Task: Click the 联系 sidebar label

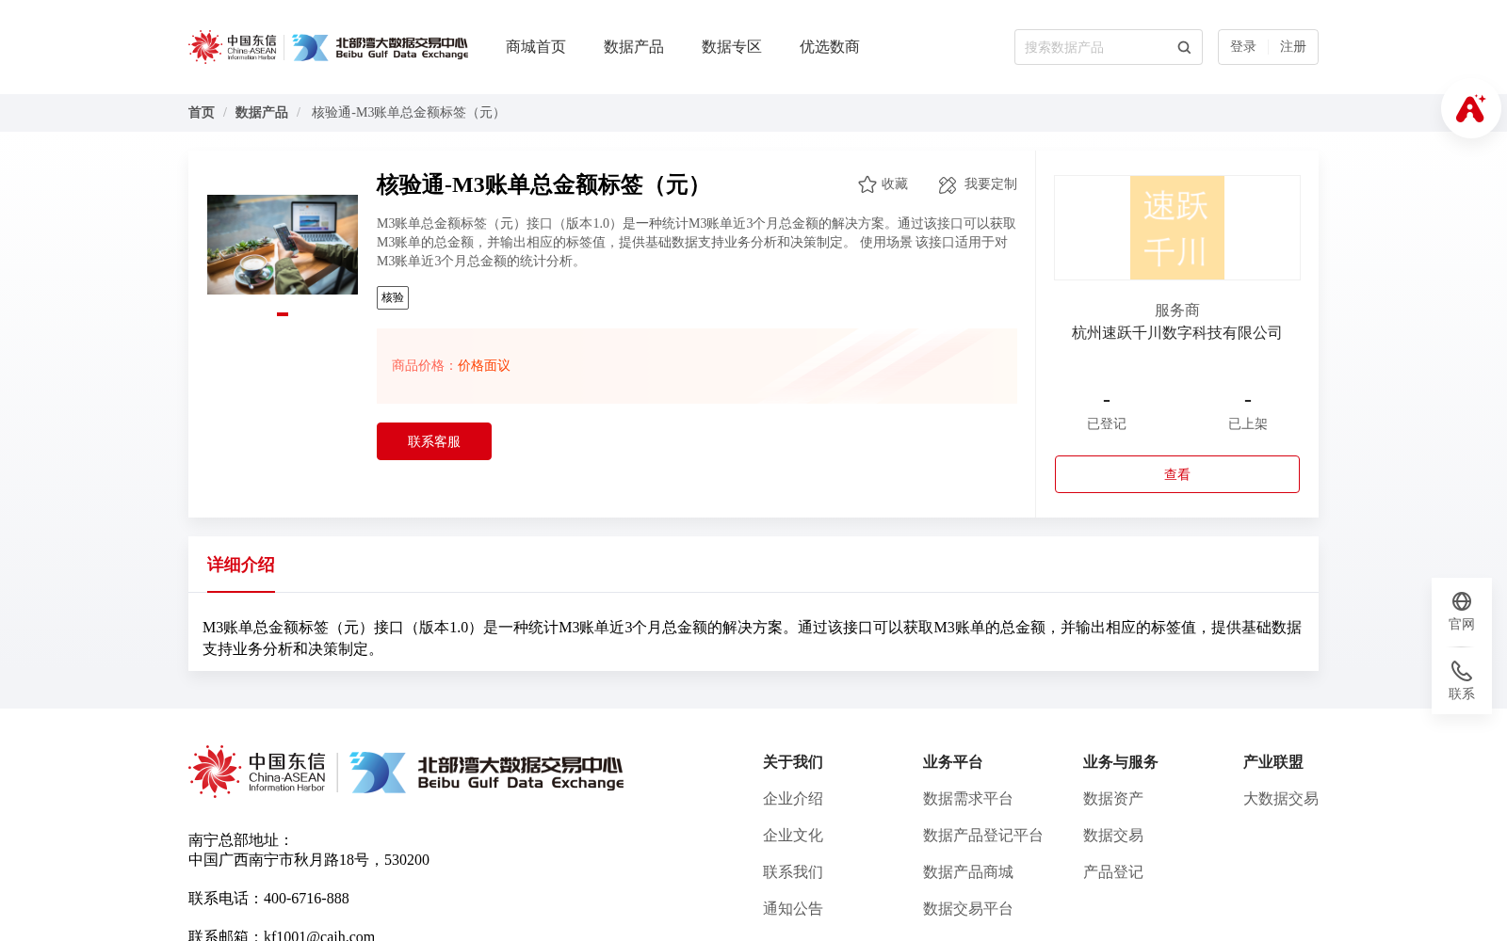Action: tap(1462, 694)
